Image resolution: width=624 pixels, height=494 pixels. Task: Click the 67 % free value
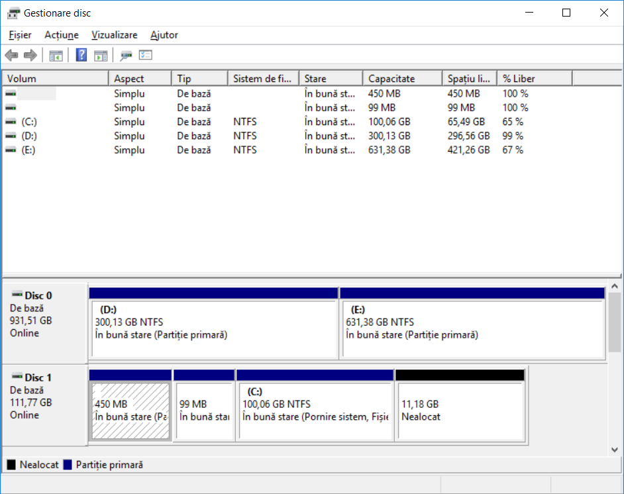[x=513, y=150]
